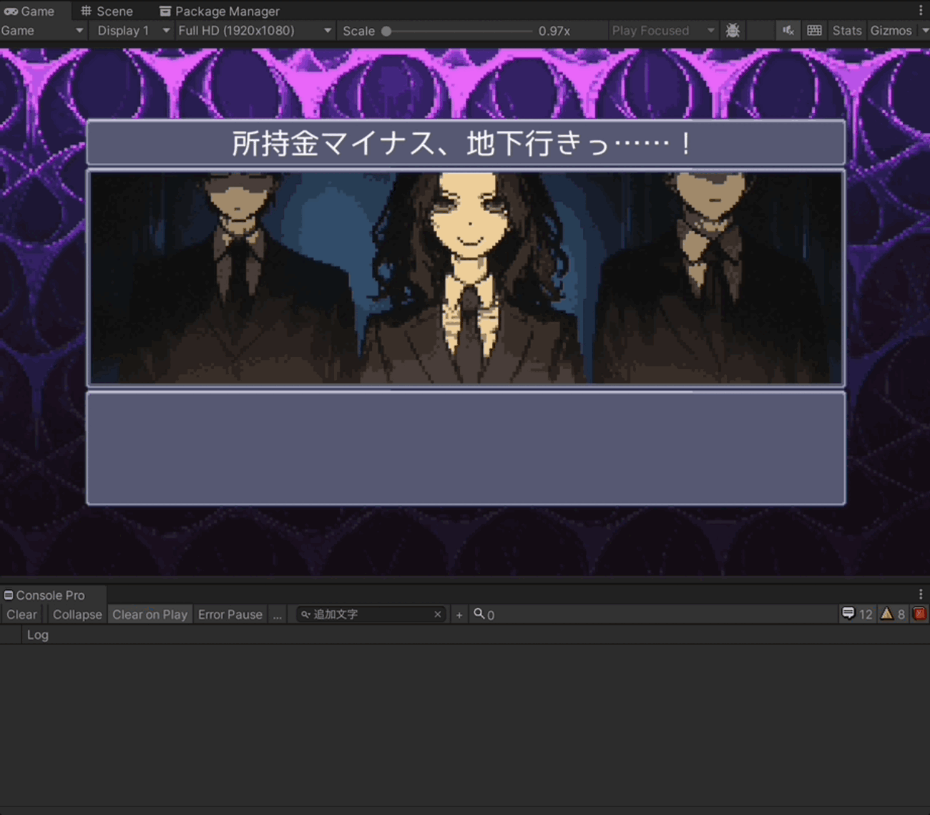
Task: Open the Game panel more options menu
Action: [921, 11]
